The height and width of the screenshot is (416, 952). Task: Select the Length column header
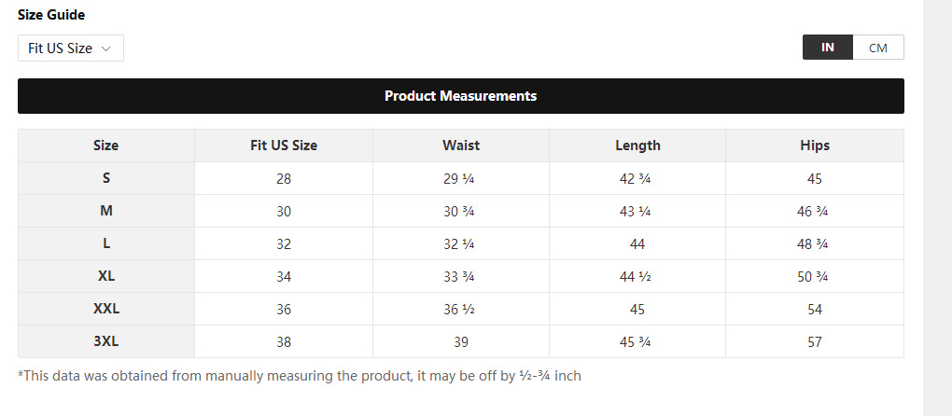pyautogui.click(x=637, y=146)
